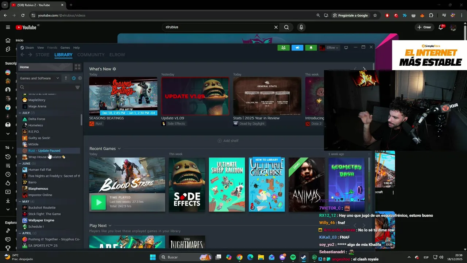467x263 pixels.
Task: Click next arrow in What's New
Action: (364, 69)
